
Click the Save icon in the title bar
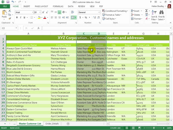tap(8, 2)
